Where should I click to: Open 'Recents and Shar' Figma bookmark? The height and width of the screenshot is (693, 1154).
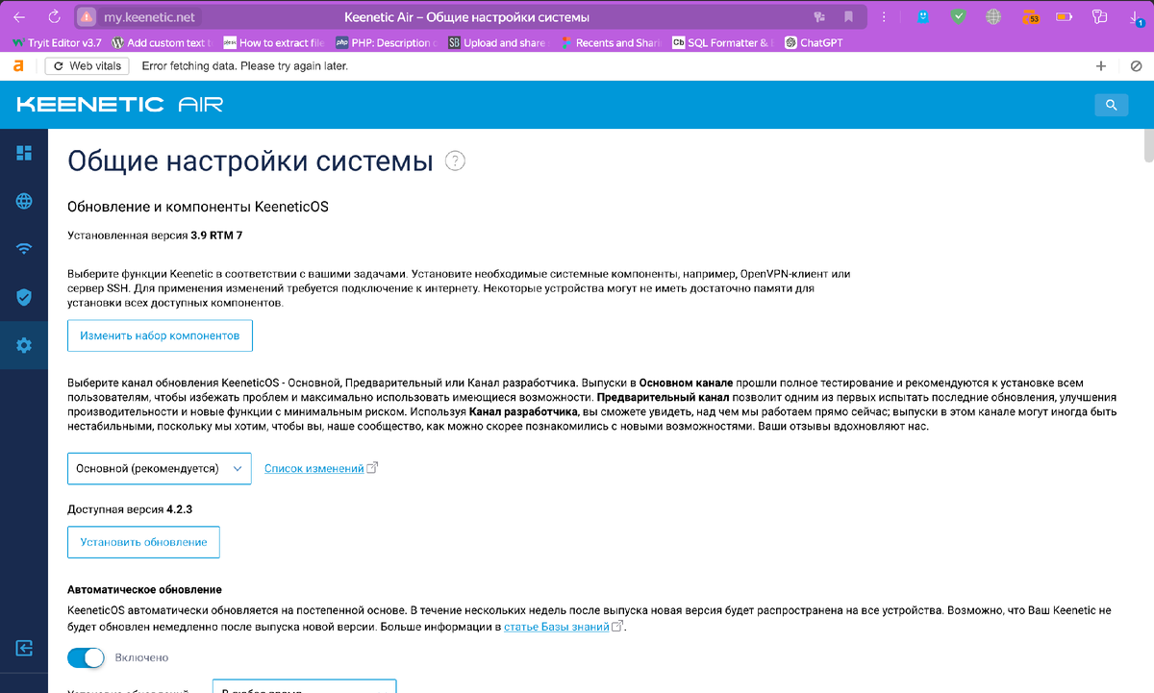coord(610,42)
